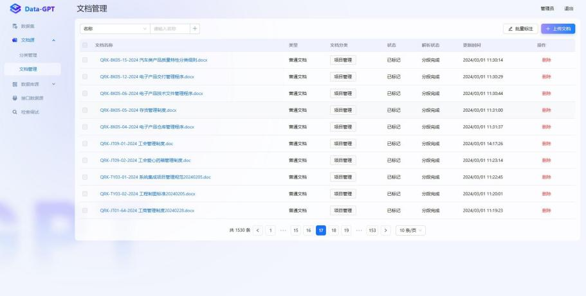The width and height of the screenshot is (586, 296).
Task: Click the 更新时间 column header
Action: [472, 45]
